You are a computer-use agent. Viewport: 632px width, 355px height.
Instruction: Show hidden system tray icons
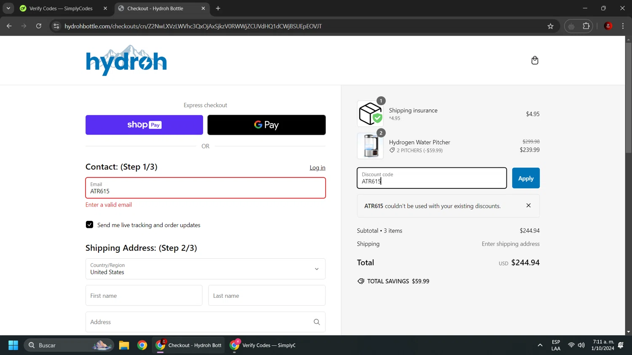point(540,345)
